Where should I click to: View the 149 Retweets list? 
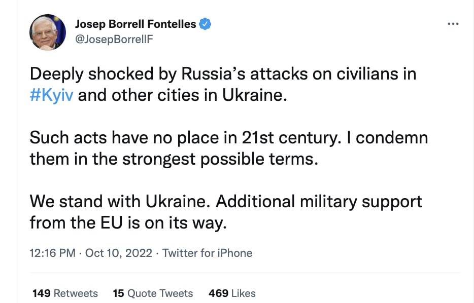tap(65, 293)
